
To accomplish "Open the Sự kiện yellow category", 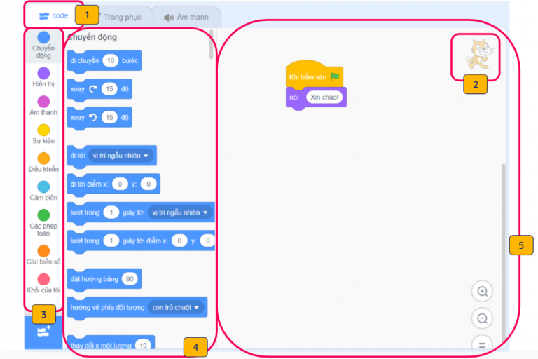I will click(x=43, y=130).
